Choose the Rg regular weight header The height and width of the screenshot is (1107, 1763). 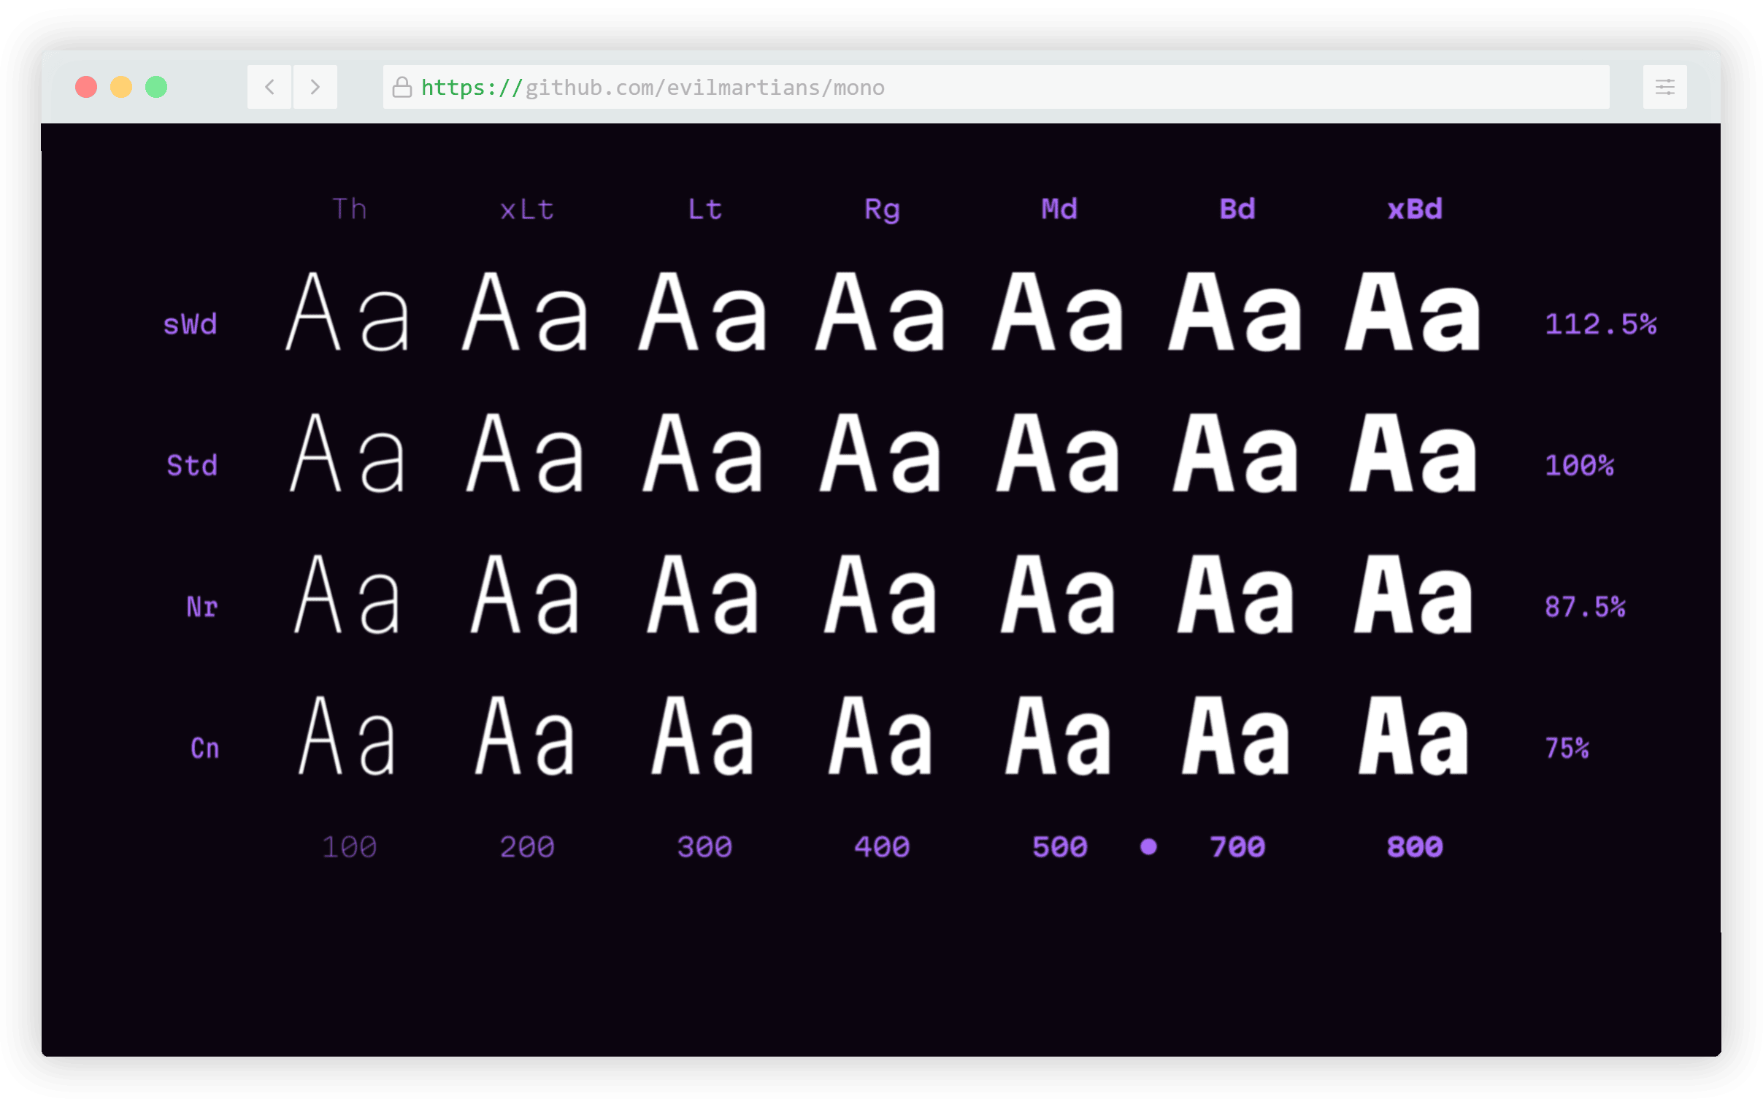point(881,210)
